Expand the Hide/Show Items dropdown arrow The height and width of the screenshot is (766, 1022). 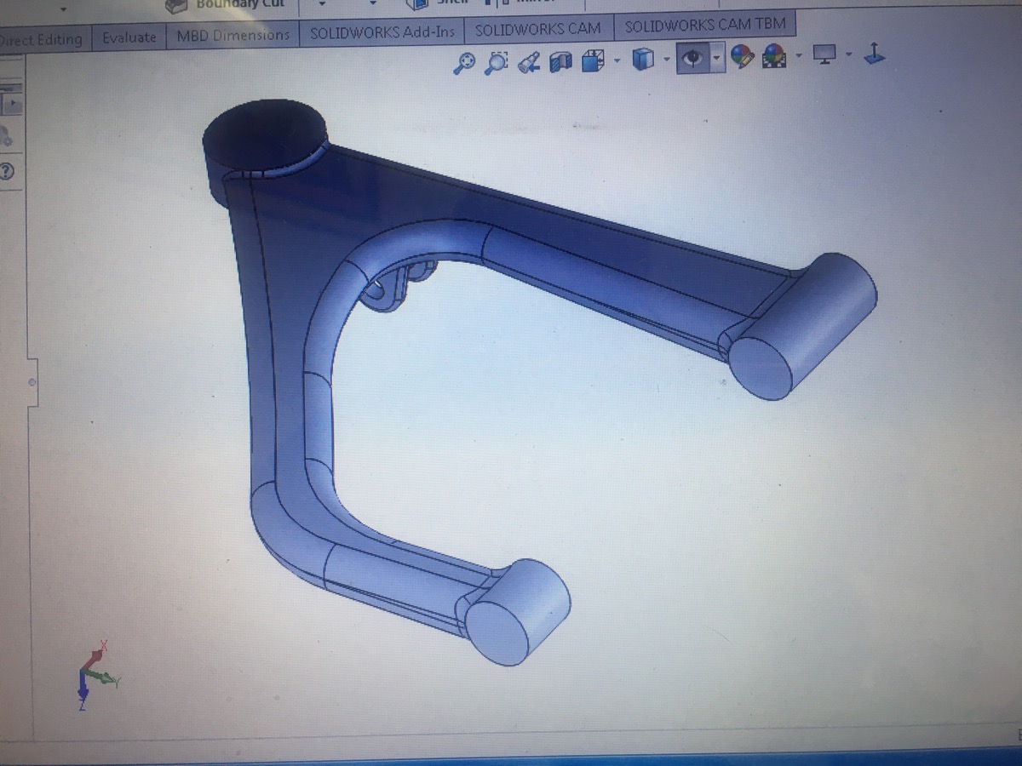[x=717, y=59]
